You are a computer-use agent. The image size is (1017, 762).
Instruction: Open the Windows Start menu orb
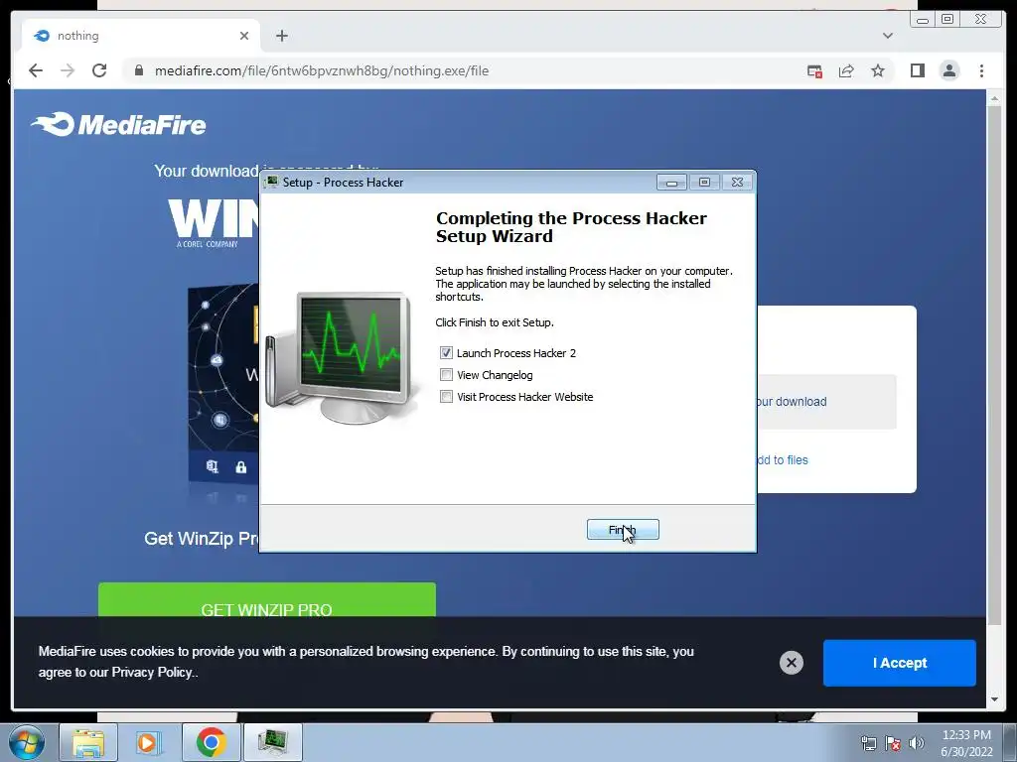26,742
